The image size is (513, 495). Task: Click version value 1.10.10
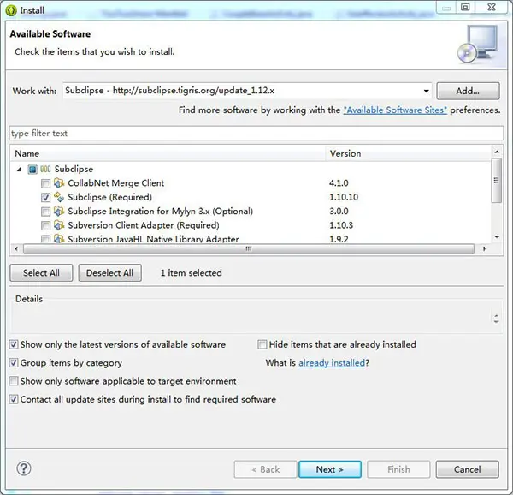point(344,197)
